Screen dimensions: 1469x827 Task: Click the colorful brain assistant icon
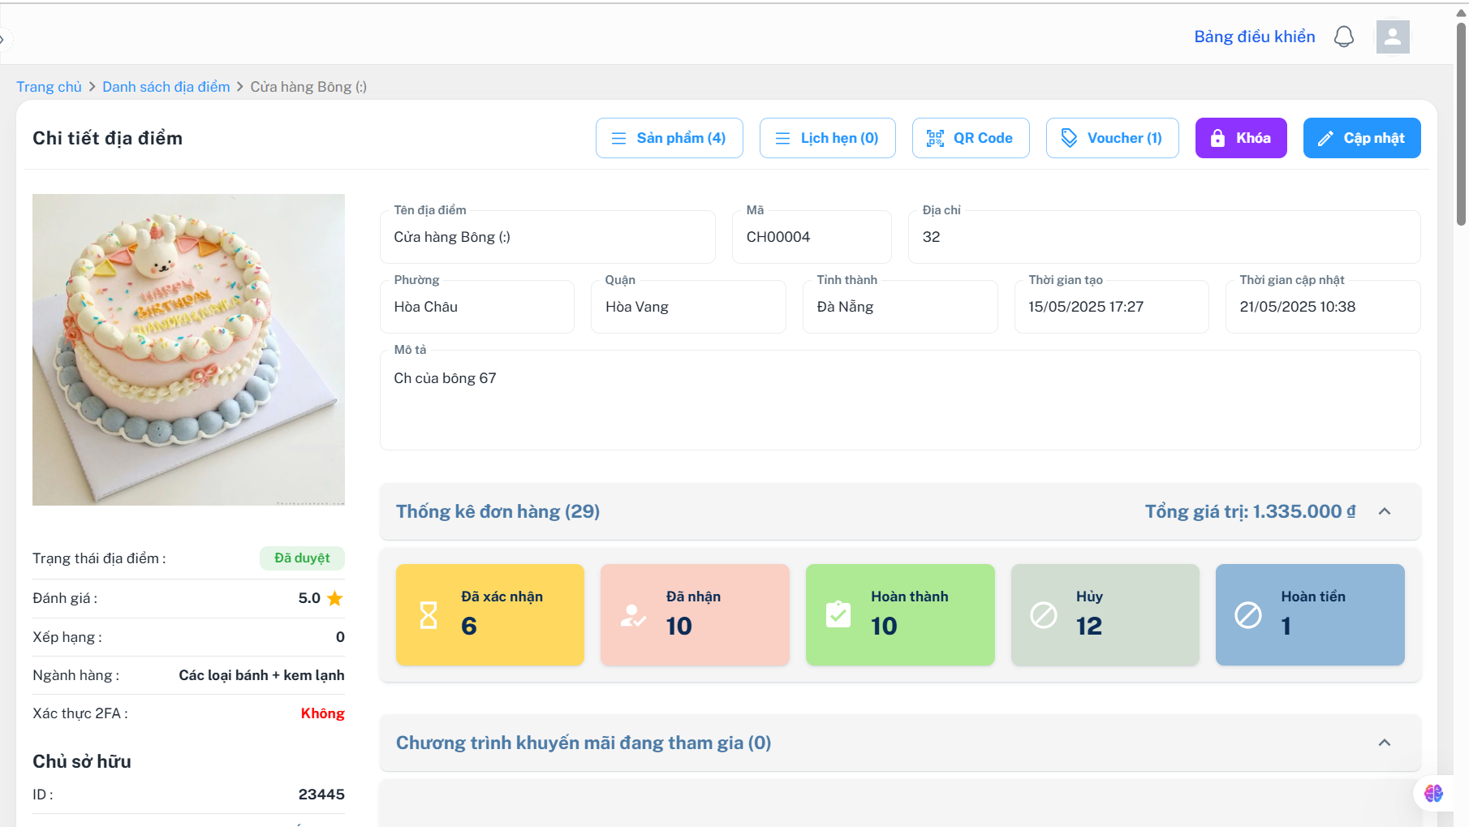click(x=1434, y=793)
